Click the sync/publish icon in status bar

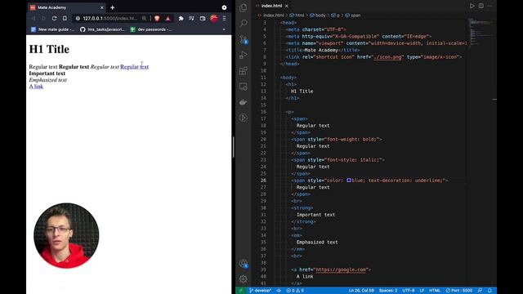coord(279,291)
